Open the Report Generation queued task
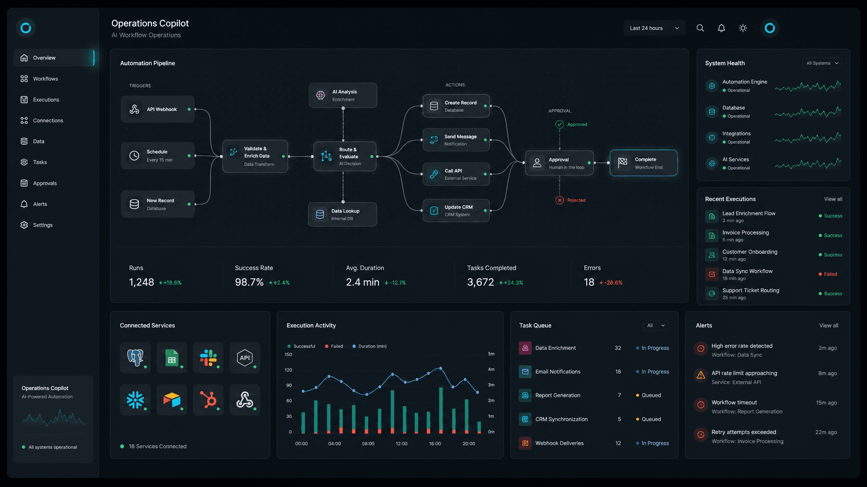867x487 pixels. (x=594, y=395)
